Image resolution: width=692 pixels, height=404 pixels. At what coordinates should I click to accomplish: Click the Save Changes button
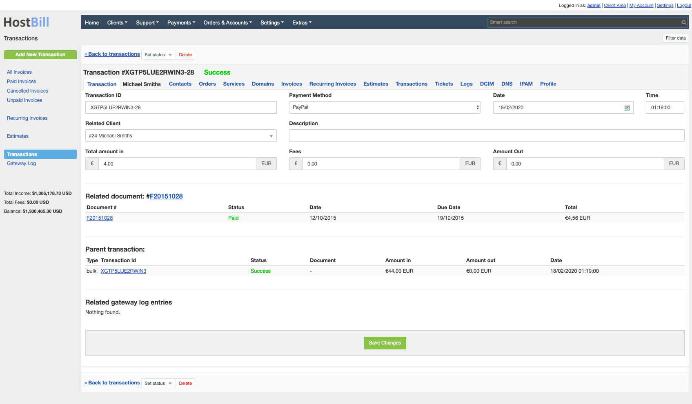pos(384,343)
